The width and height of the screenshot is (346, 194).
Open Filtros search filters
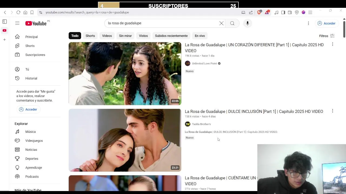(x=327, y=36)
